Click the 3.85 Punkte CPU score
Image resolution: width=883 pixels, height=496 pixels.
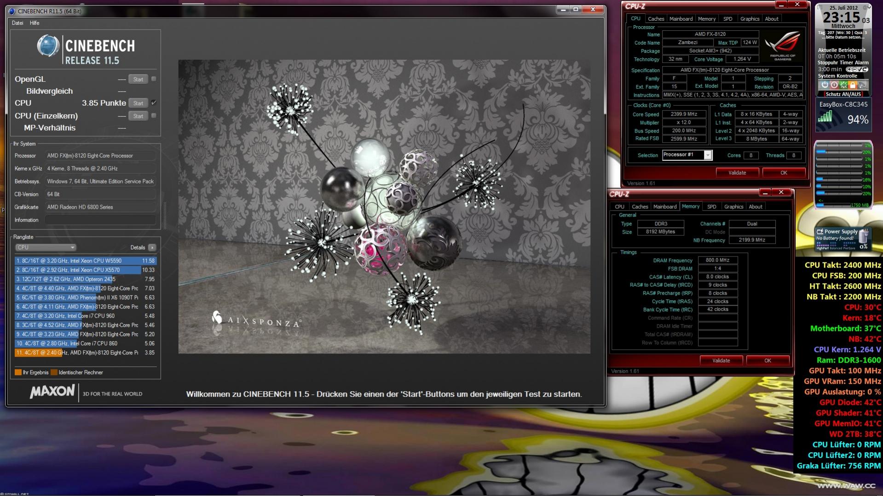point(104,103)
